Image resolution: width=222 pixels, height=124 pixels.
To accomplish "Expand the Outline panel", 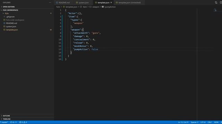I will [x=27, y=116].
